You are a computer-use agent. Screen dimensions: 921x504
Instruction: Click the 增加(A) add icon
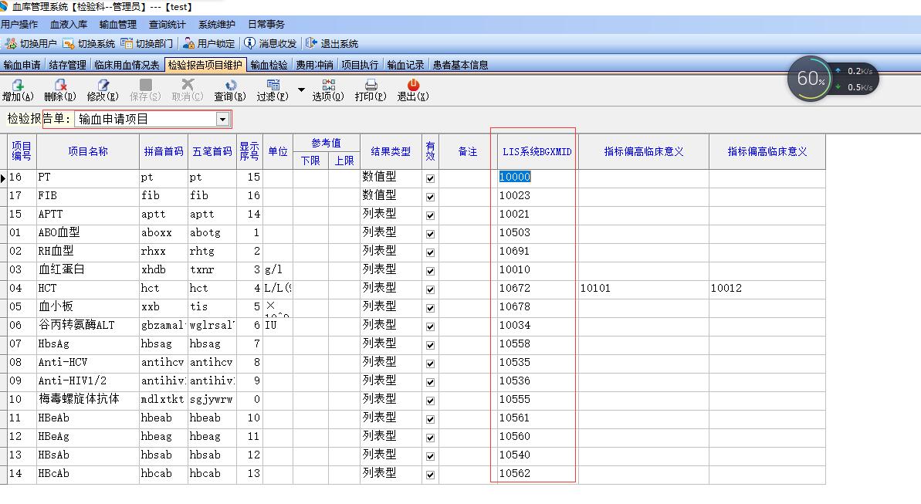18,85
